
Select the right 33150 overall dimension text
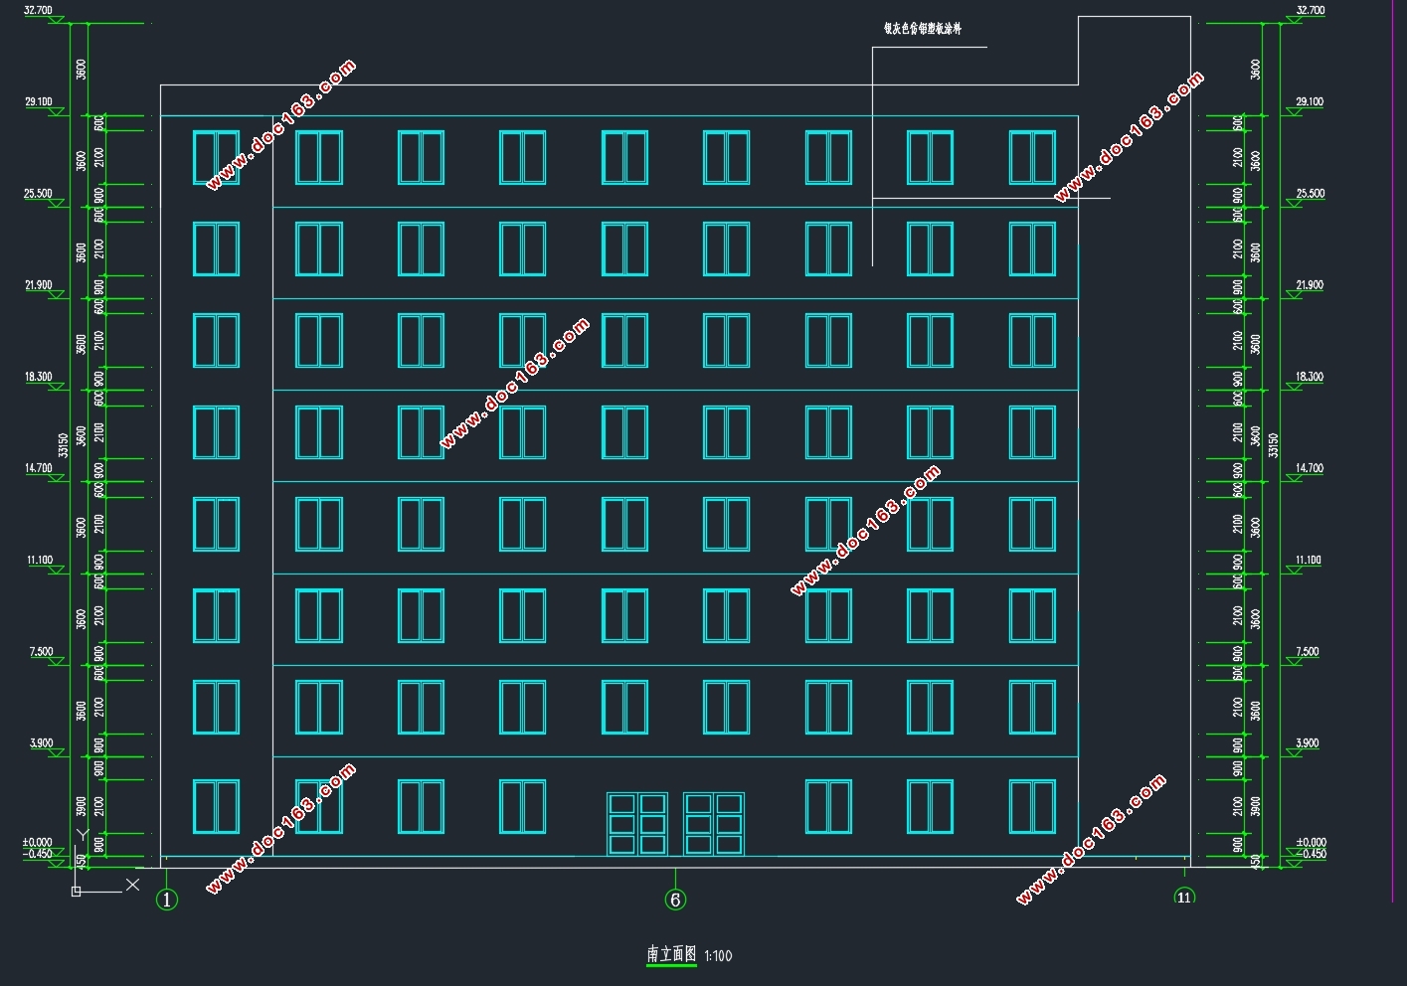[1273, 443]
